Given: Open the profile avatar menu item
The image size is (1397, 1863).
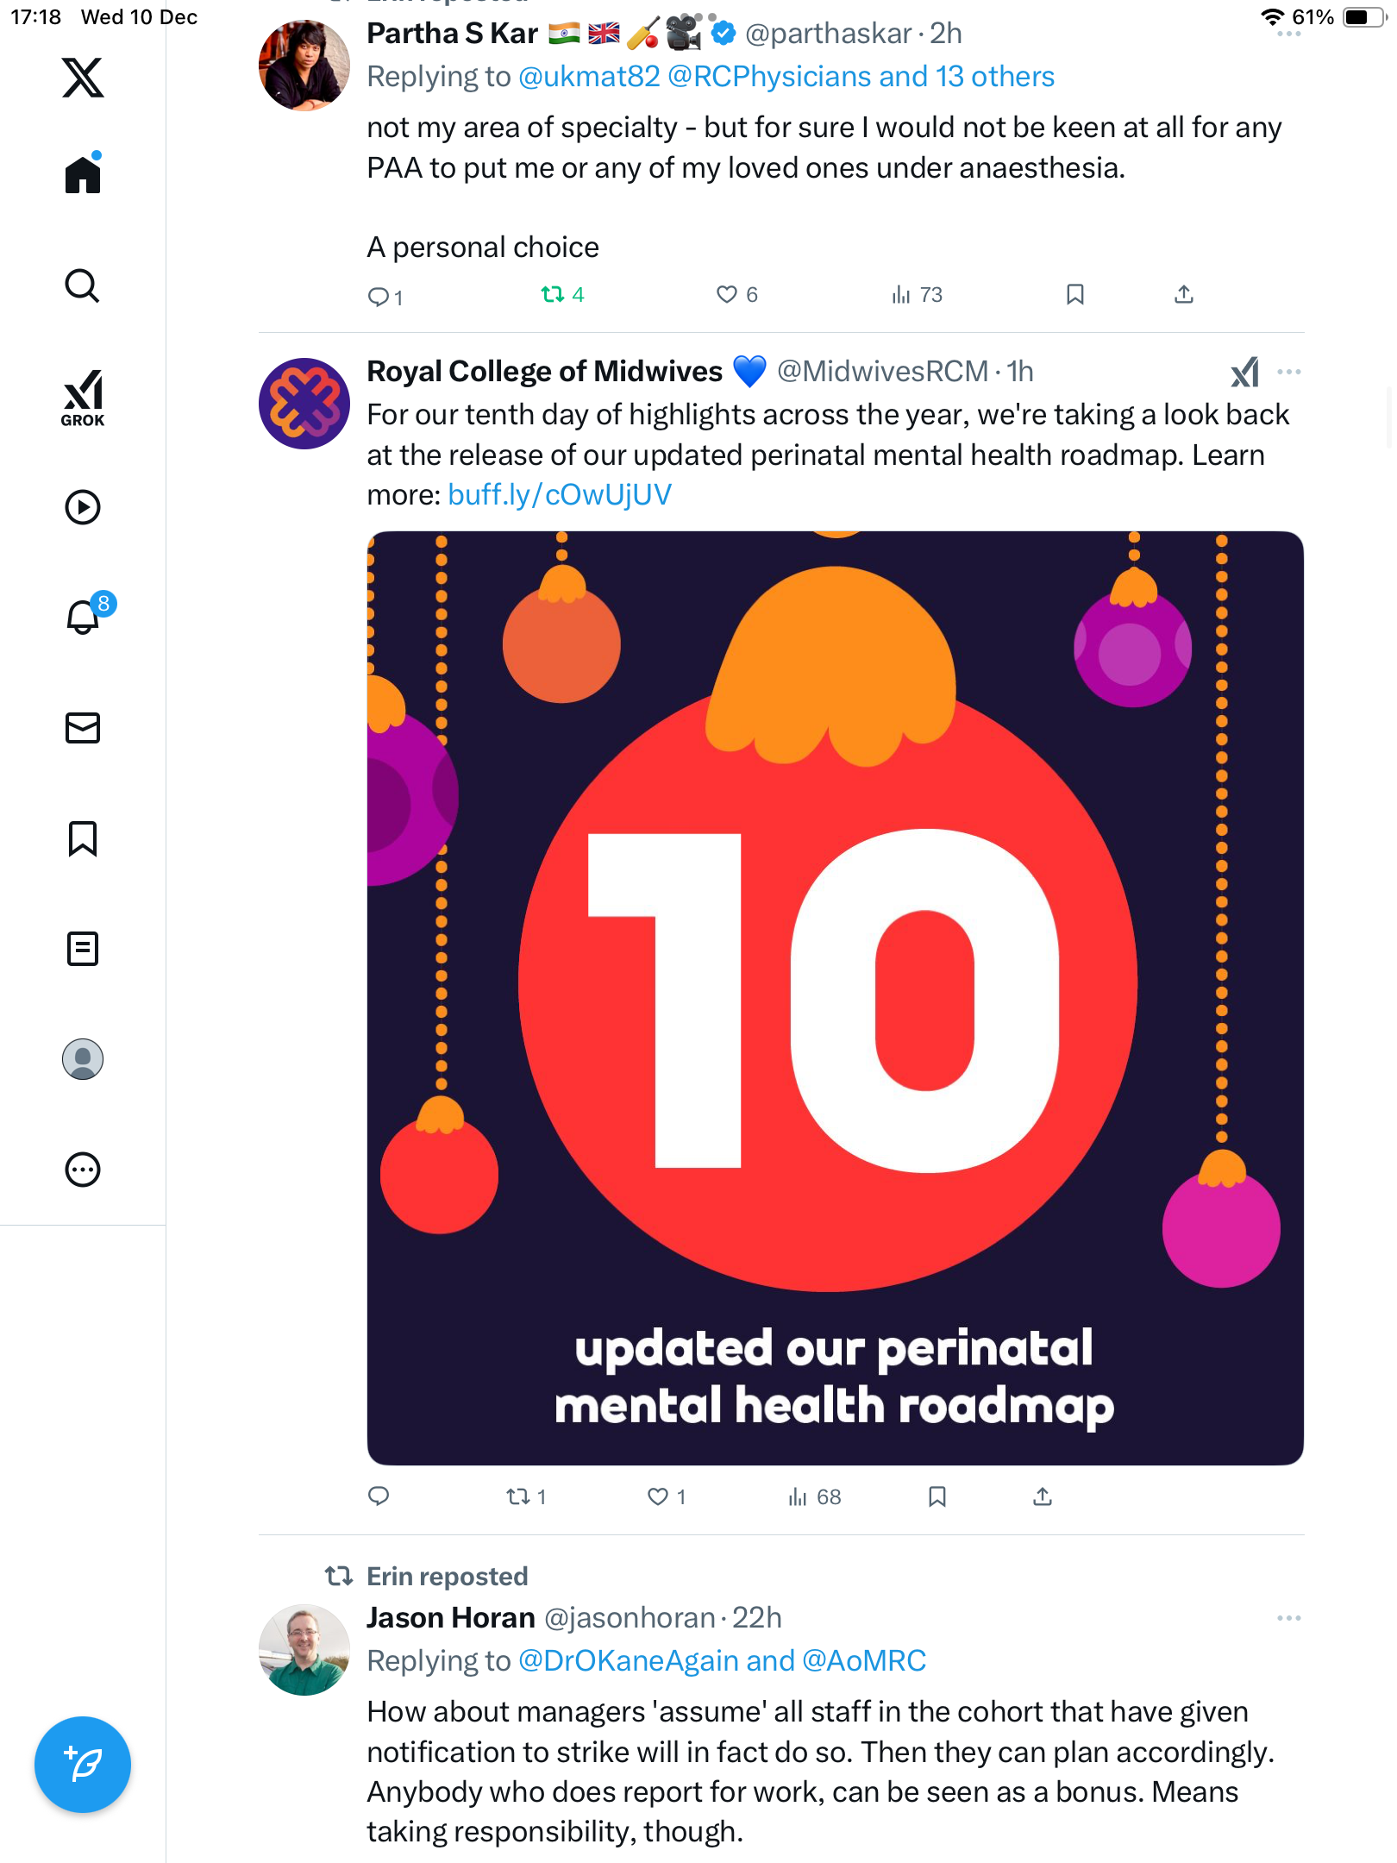Looking at the screenshot, I should (x=83, y=1059).
